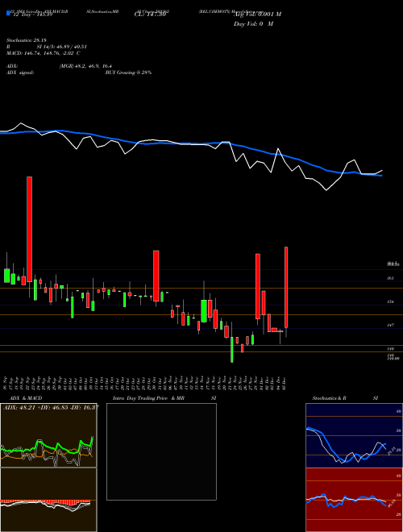
Task: Click the long green candle at lowest price
Action: [232, 350]
